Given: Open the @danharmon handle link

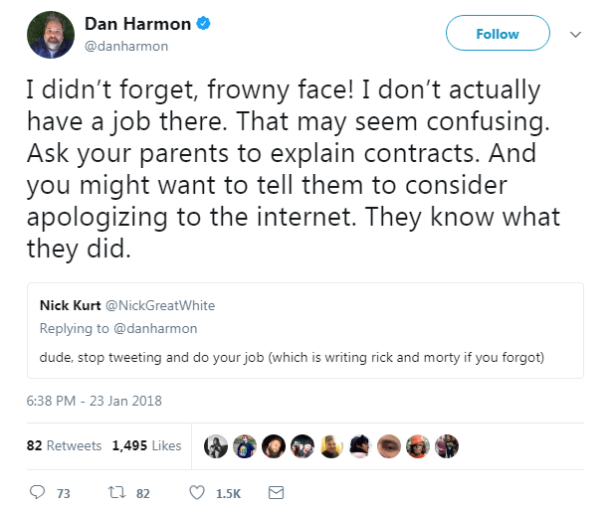Looking at the screenshot, I should pyautogui.click(x=126, y=47).
